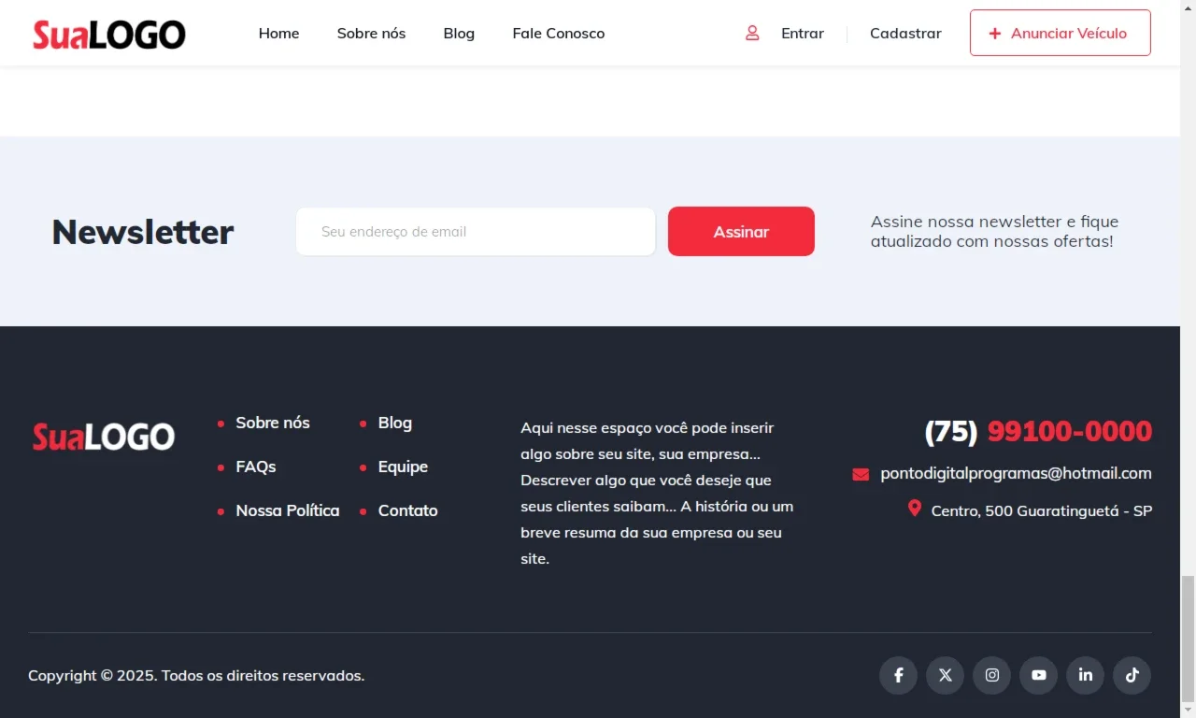Go to Home in the top navigation
The image size is (1196, 718).
coord(278,33)
